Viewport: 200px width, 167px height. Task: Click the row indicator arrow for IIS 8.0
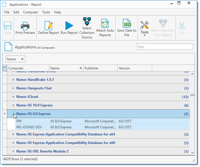5,114
